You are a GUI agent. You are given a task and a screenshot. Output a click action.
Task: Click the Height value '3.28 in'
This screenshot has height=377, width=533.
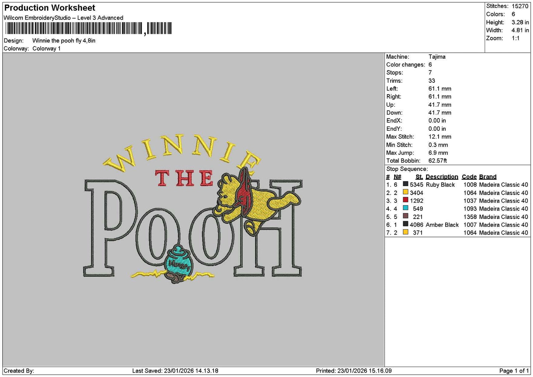click(x=520, y=23)
